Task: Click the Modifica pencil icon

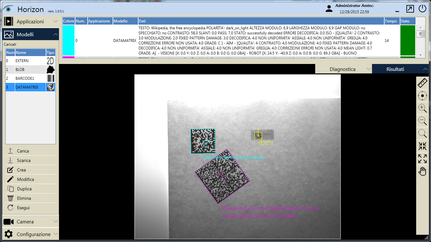Action: [10, 179]
